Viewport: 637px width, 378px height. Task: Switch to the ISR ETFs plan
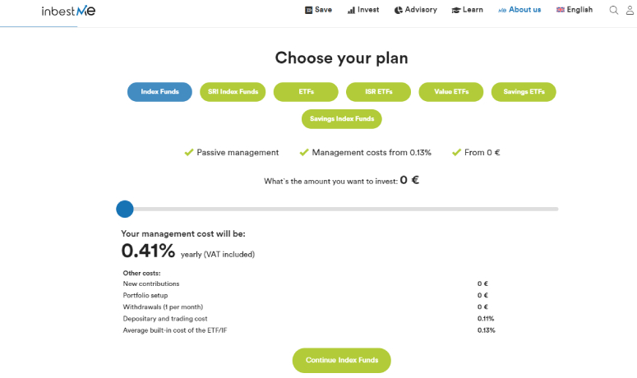(x=379, y=92)
